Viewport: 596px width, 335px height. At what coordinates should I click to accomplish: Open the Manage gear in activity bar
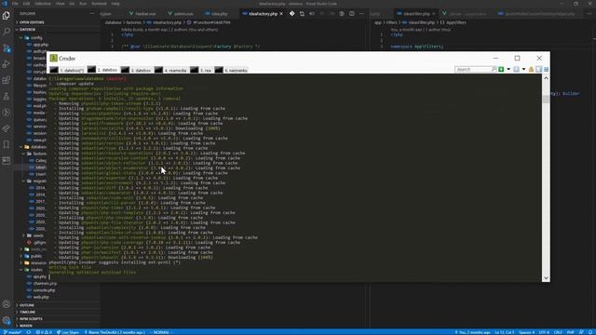point(7,320)
